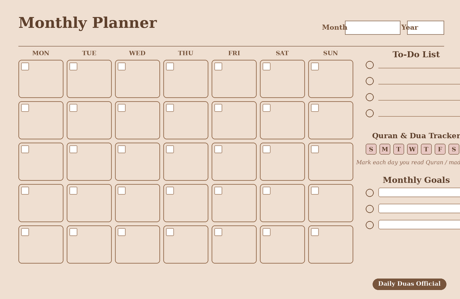Click the third Monthly Goals text field
460x299 pixels.
(419, 225)
